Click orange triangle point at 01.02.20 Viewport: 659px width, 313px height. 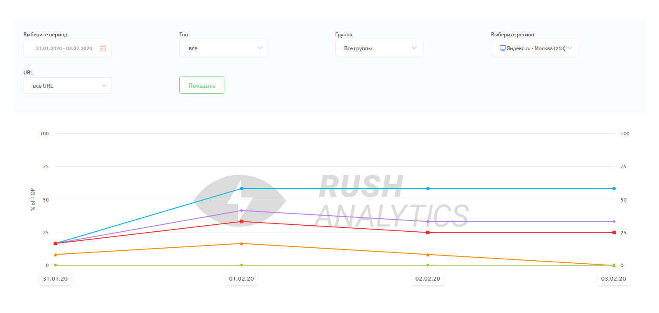pos(242,243)
